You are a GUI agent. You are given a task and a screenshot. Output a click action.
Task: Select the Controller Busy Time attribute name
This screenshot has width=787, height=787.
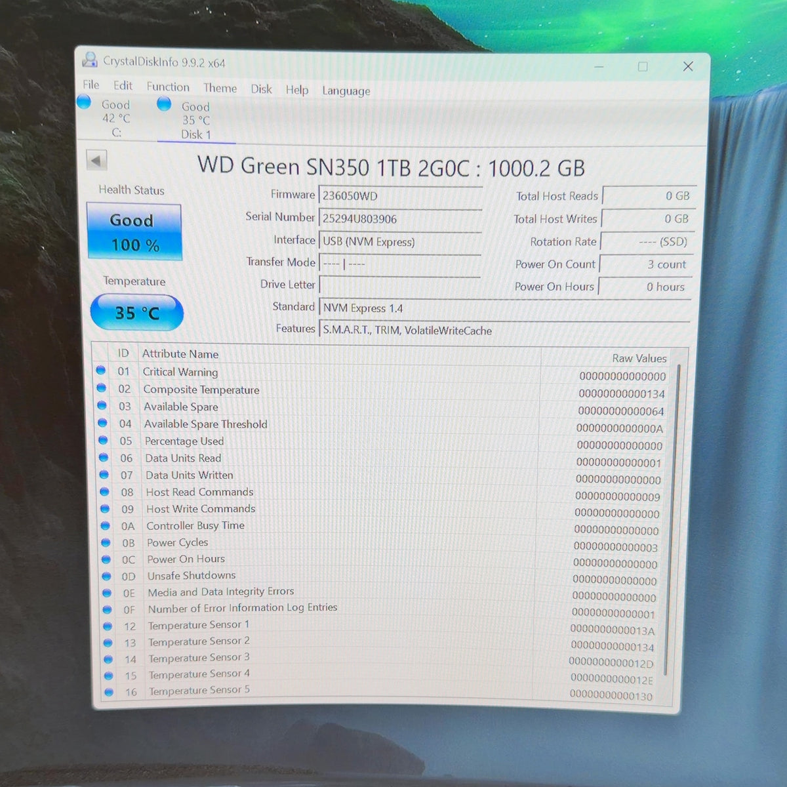click(195, 526)
